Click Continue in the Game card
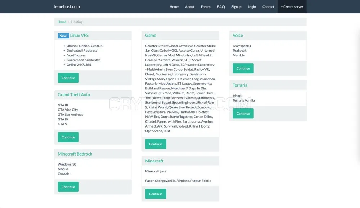Image resolution: width=360 pixels, height=208 pixels. click(x=156, y=144)
